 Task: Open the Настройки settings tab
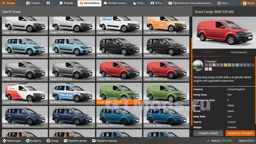coord(224,3)
